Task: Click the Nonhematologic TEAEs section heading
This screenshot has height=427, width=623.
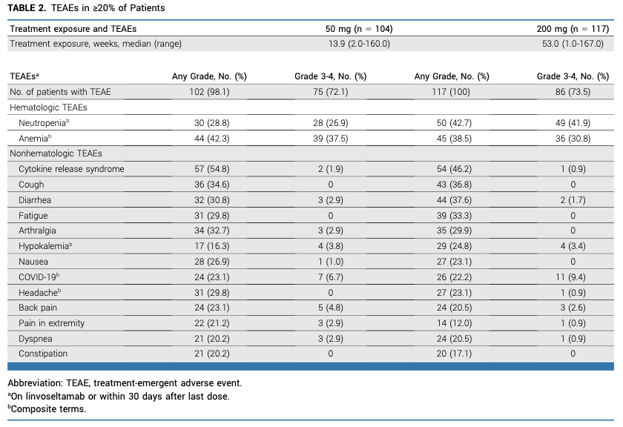Action: 56,153
